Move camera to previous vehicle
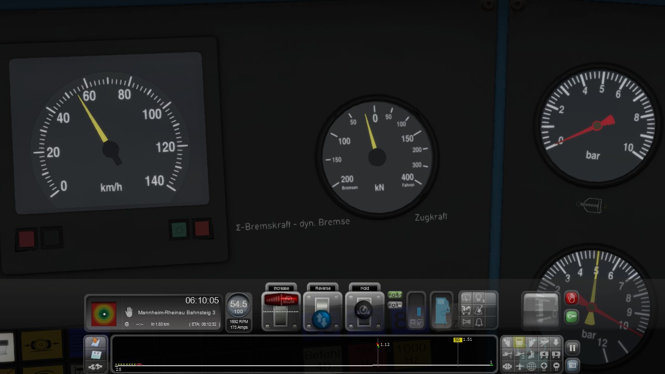The width and height of the screenshot is (665, 374). click(x=543, y=354)
